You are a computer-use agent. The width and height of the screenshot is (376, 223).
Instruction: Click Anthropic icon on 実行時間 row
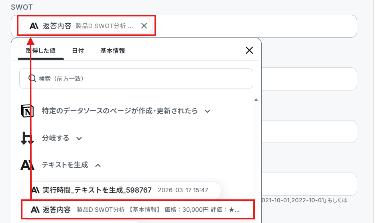coord(35,190)
